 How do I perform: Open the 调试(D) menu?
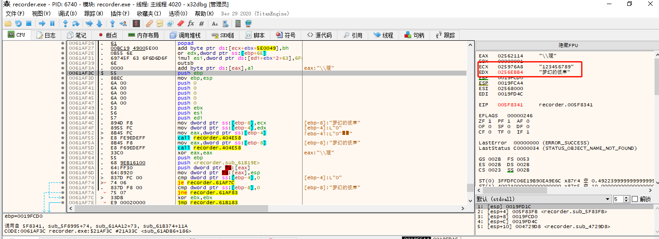coord(67,14)
